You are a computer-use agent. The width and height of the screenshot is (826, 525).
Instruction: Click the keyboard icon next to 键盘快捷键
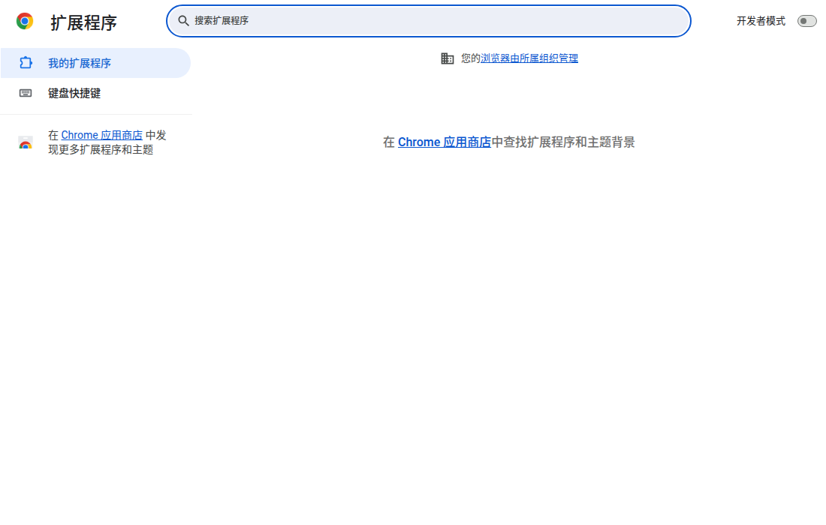[26, 93]
